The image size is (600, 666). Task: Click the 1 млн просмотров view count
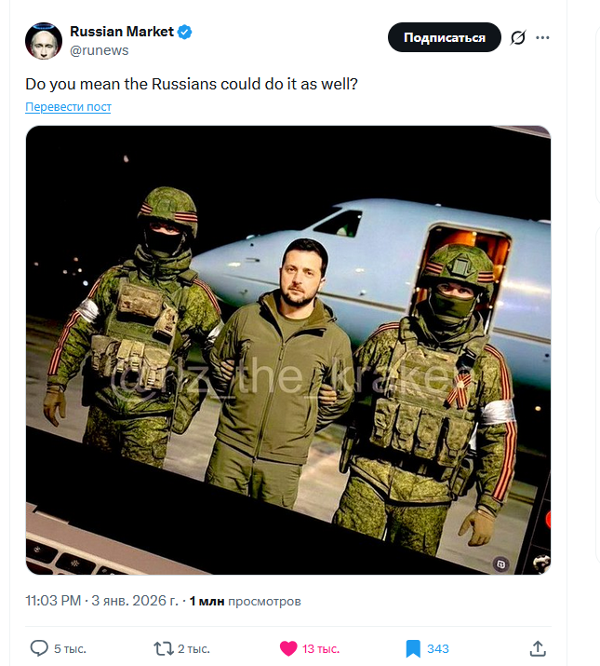click(x=245, y=601)
